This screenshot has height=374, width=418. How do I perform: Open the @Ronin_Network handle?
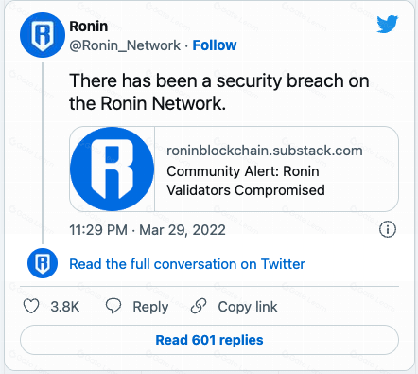coord(125,45)
